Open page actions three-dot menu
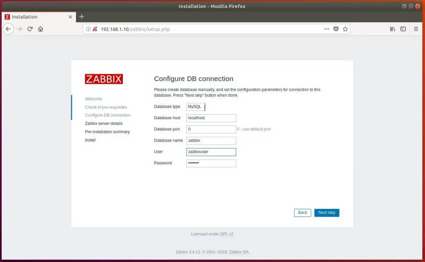This screenshot has width=425, height=262. pos(327,29)
